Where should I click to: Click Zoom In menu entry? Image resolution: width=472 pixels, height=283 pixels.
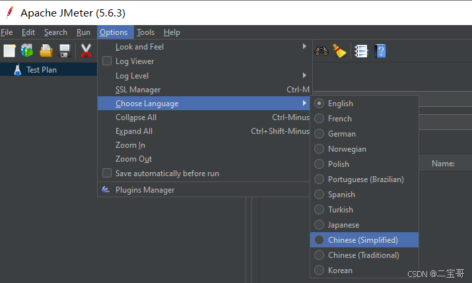[x=204, y=145]
